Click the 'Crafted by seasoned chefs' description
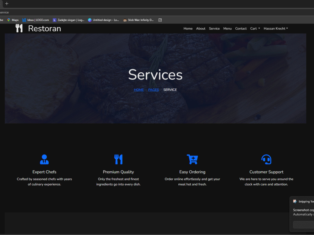Image resolution: width=314 pixels, height=235 pixels. click(44, 181)
